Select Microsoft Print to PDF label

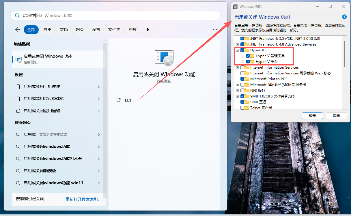point(269,79)
